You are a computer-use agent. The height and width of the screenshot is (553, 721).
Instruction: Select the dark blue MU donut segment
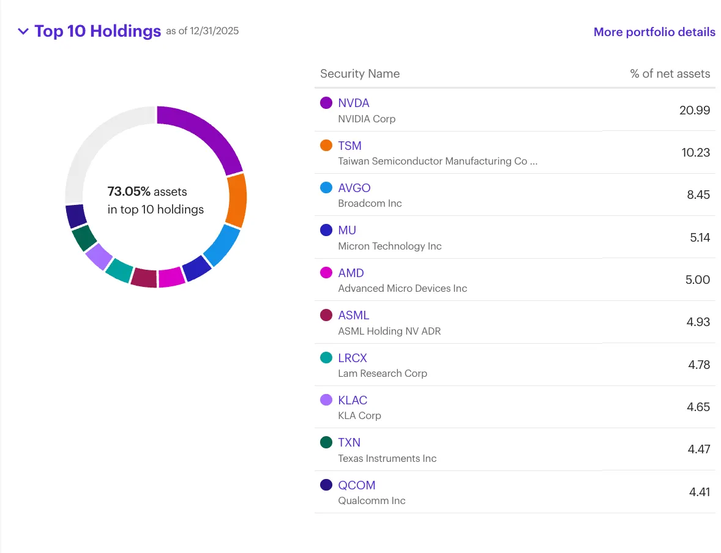(x=197, y=268)
